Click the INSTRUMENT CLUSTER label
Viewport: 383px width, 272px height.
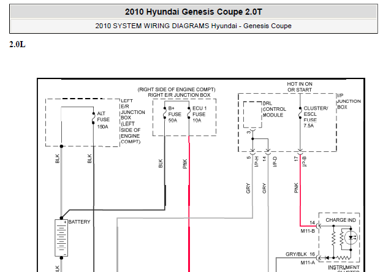pos(344,268)
